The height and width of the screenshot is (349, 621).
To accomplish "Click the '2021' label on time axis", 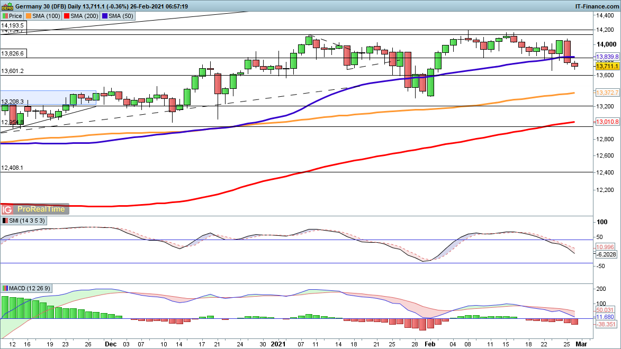I will (x=278, y=344).
